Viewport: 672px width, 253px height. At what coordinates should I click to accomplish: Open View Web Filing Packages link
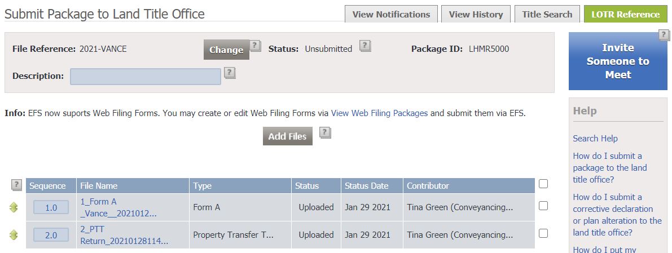379,113
